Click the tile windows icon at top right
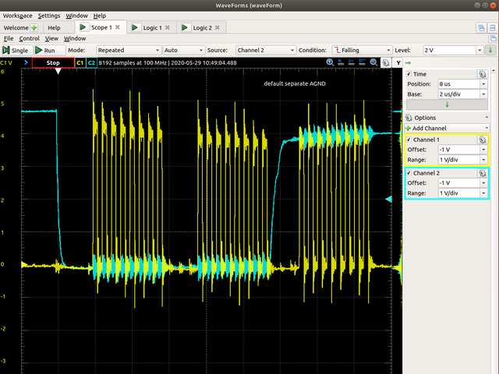This screenshot has width=499, height=374. [492, 28]
